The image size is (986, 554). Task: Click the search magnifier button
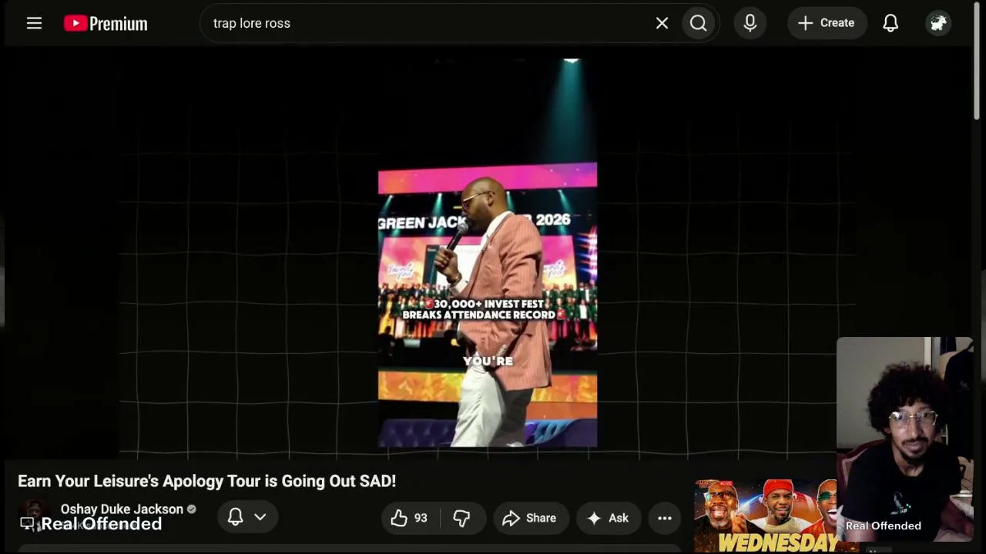(x=699, y=23)
